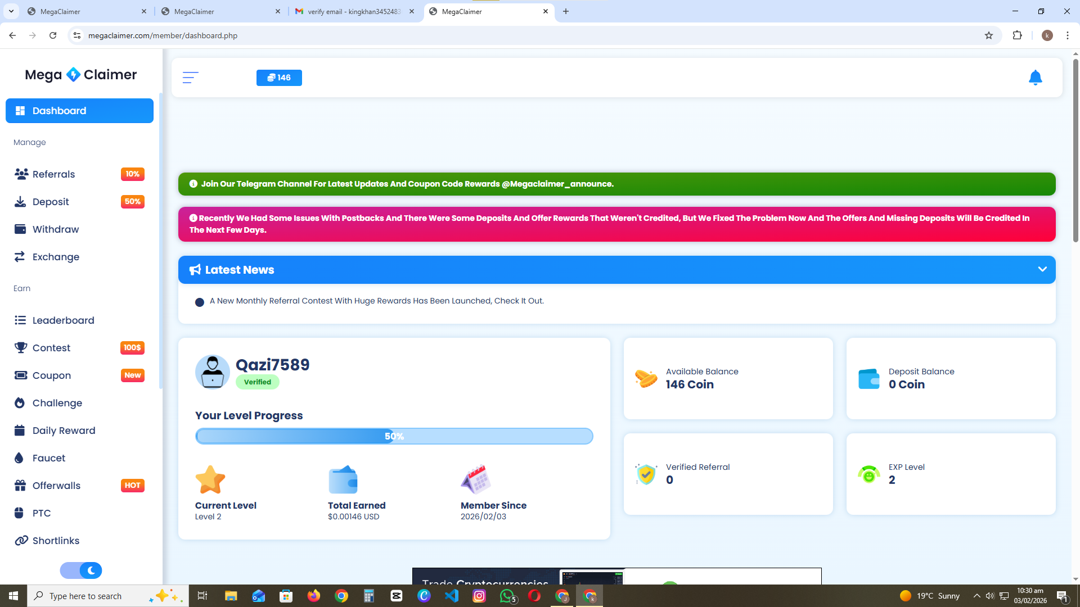Click the Mega Claimer logo
Viewport: 1080px width, 607px height.
tap(80, 75)
